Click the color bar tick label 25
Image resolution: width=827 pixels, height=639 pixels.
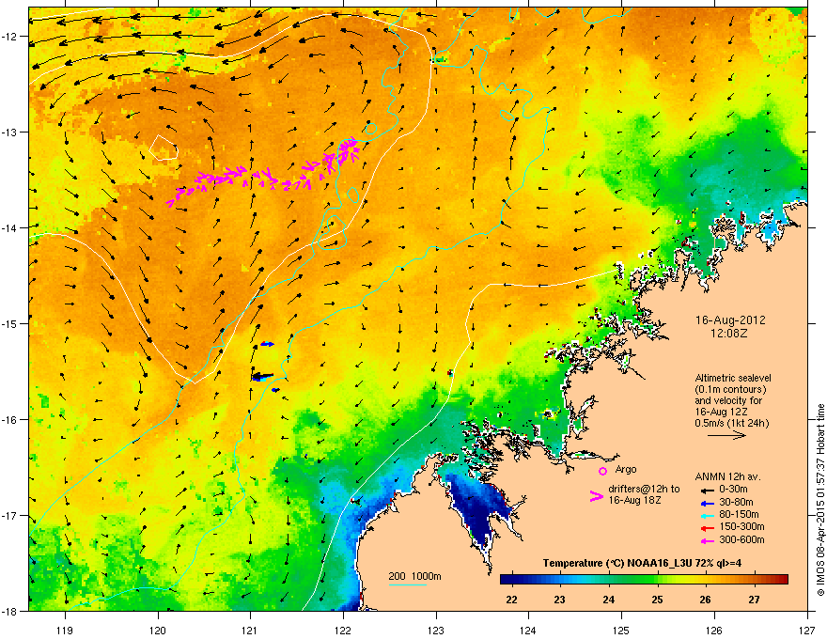[657, 600]
